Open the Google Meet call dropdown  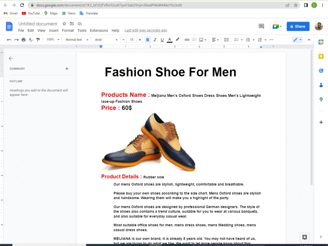[x=277, y=26]
